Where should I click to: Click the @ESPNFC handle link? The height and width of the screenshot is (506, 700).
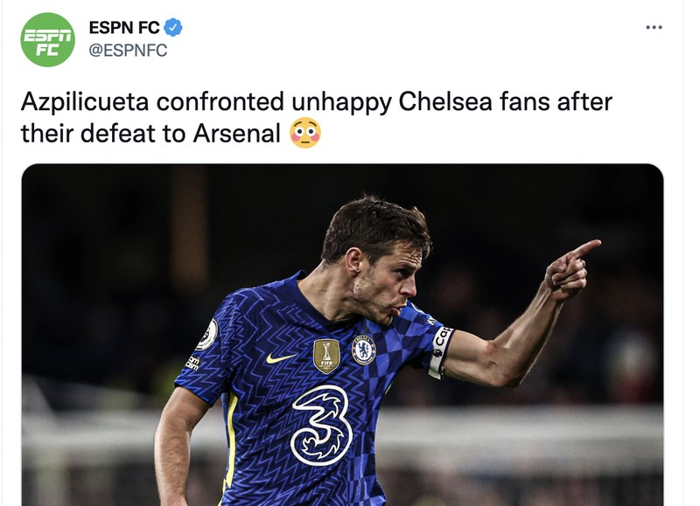coord(129,48)
